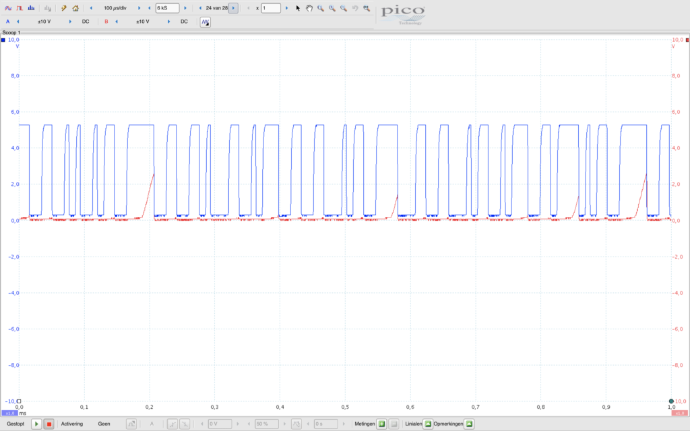This screenshot has width=690, height=431.
Task: Click the blue channel A axis marker
Action: (x=3, y=40)
